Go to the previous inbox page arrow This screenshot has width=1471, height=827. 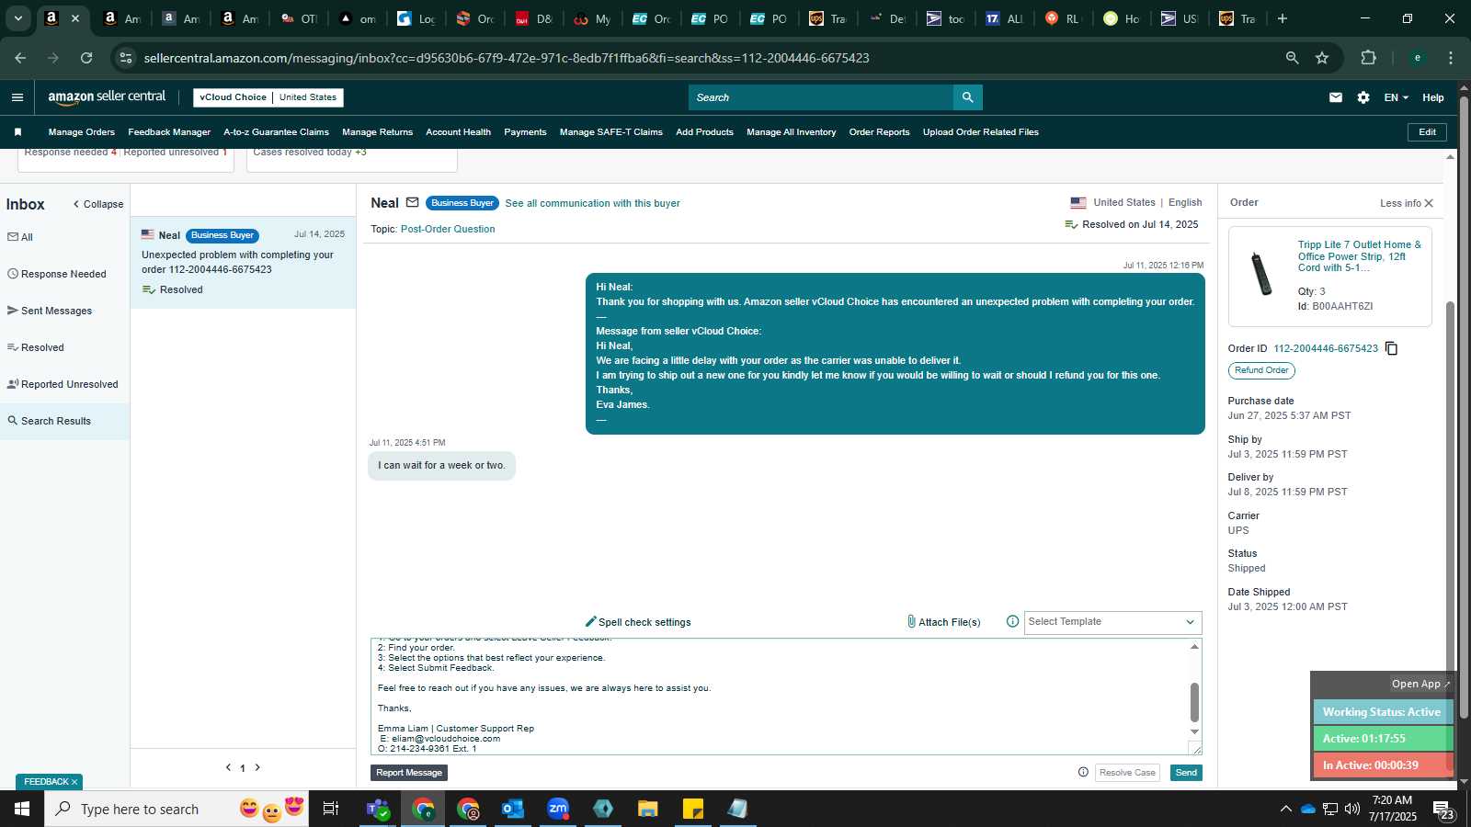tap(228, 767)
